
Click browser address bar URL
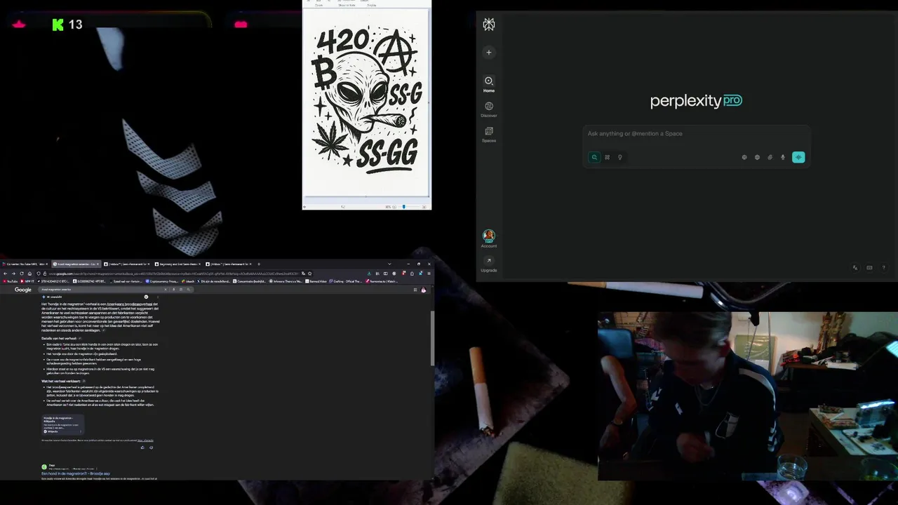click(x=175, y=274)
